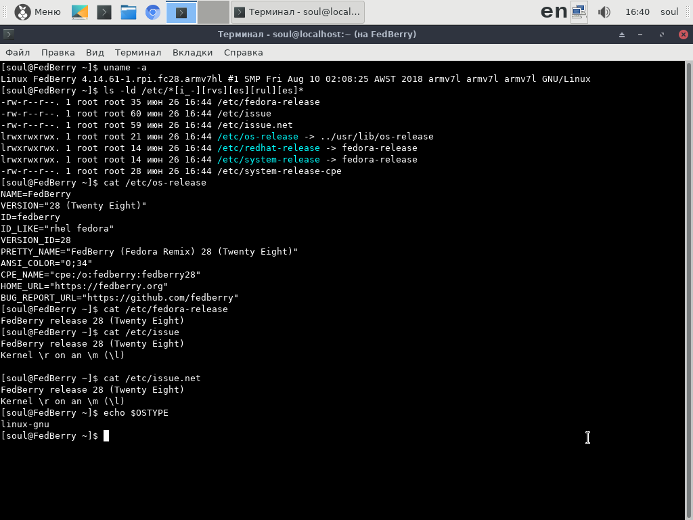Click the linux-gnu output line
Image resolution: width=693 pixels, height=520 pixels.
[x=25, y=425]
